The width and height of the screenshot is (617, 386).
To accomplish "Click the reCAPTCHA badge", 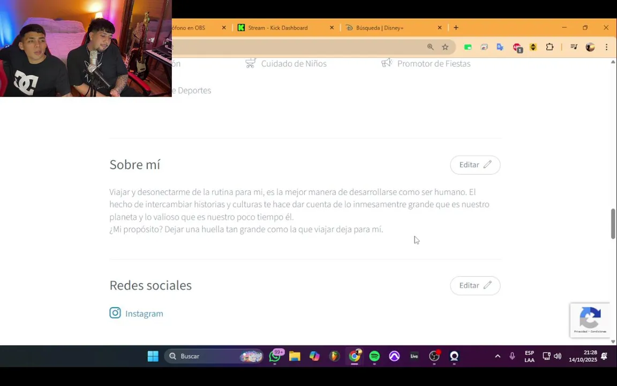I will [590, 320].
